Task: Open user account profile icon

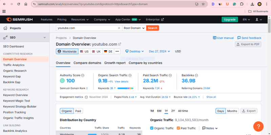Action: click(x=259, y=20)
